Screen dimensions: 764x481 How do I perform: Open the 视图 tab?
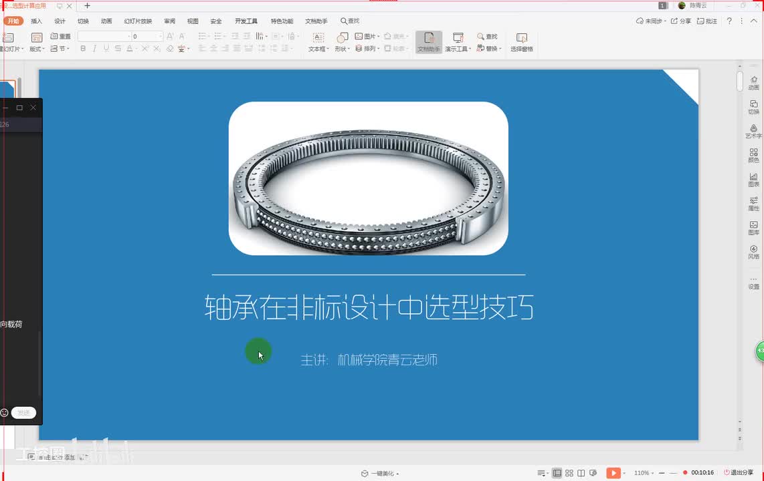tap(193, 21)
